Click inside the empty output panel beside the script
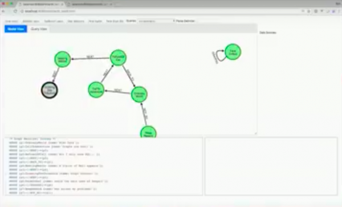Viewport: 342px width, 207px height. [271, 166]
